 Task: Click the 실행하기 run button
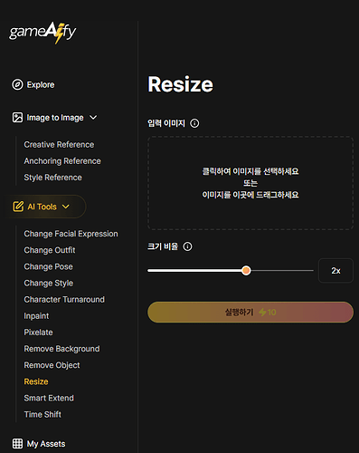[x=250, y=313]
